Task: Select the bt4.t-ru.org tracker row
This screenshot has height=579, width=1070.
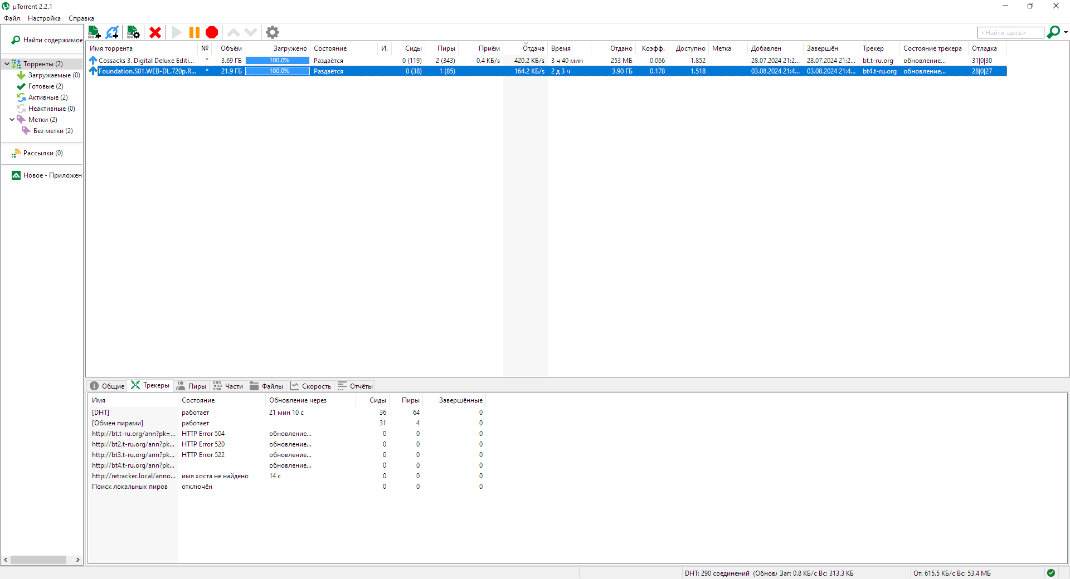Action: coord(286,465)
